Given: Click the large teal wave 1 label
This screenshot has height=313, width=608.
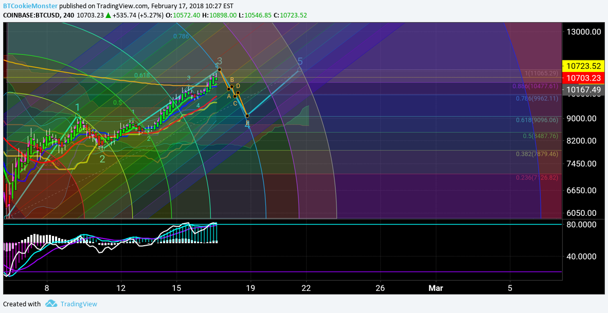Looking at the screenshot, I should [x=78, y=107].
